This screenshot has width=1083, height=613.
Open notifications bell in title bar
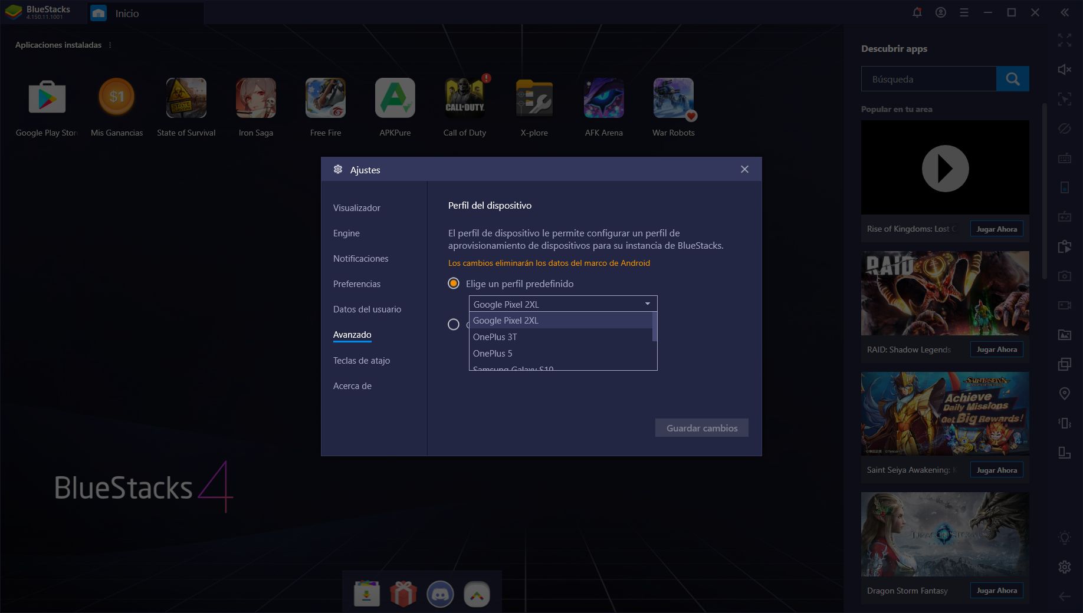coord(917,12)
